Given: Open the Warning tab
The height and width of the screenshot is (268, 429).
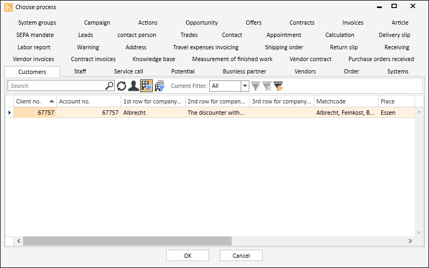Looking at the screenshot, I should point(88,47).
